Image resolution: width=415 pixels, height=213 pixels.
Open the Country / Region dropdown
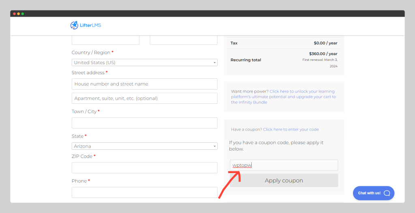(145, 62)
